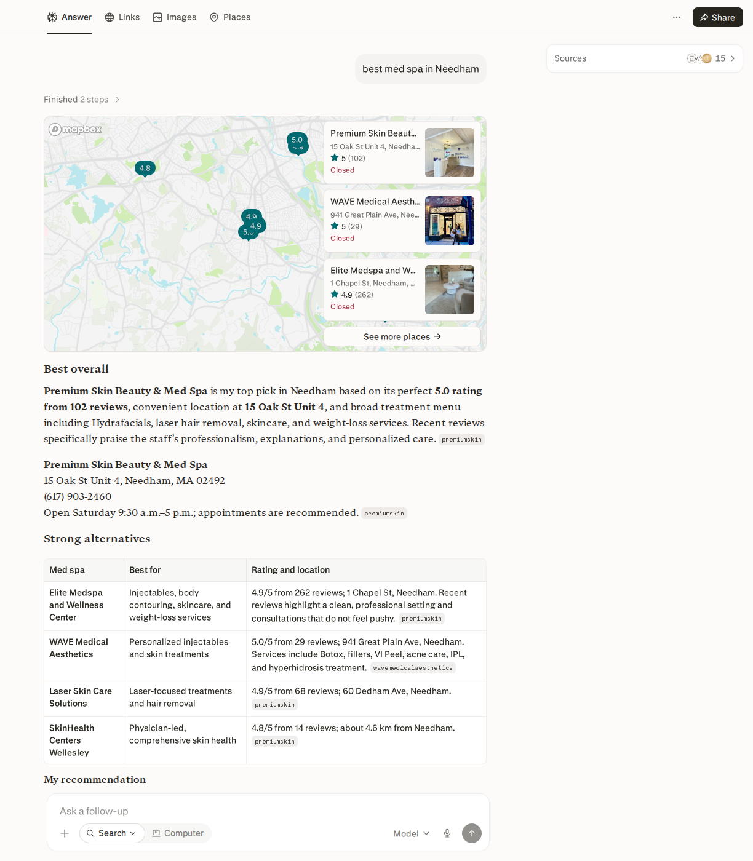Click the plus attach icon
Screen dimensions: 753x861
point(65,833)
